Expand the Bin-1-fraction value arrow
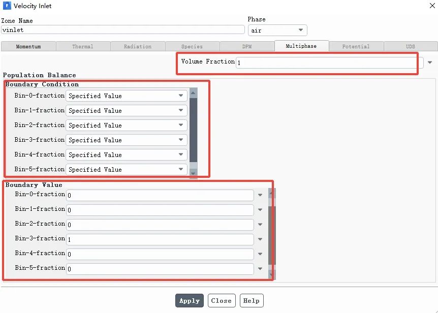The width and height of the screenshot is (438, 313). tap(260, 210)
